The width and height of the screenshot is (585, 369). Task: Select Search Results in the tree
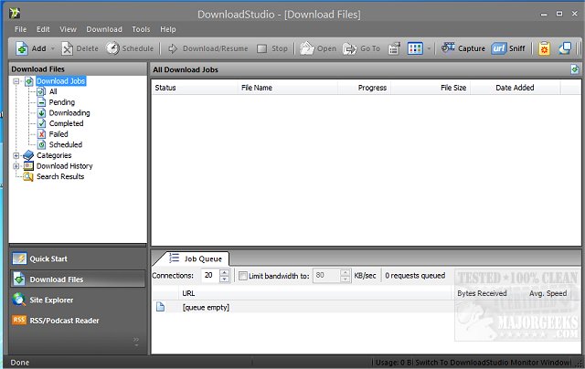coord(60,176)
